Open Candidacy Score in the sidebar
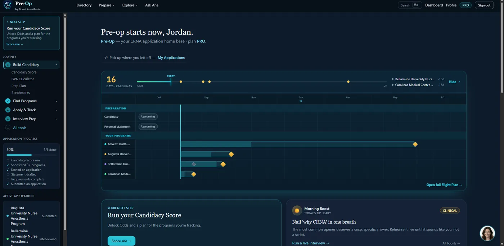The image size is (504, 246). (x=24, y=72)
